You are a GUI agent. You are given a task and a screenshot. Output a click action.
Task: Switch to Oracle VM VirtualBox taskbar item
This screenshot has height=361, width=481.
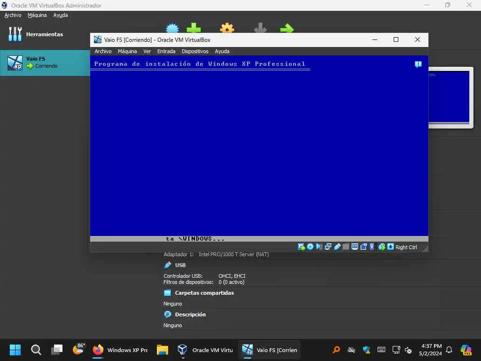[x=205, y=350]
